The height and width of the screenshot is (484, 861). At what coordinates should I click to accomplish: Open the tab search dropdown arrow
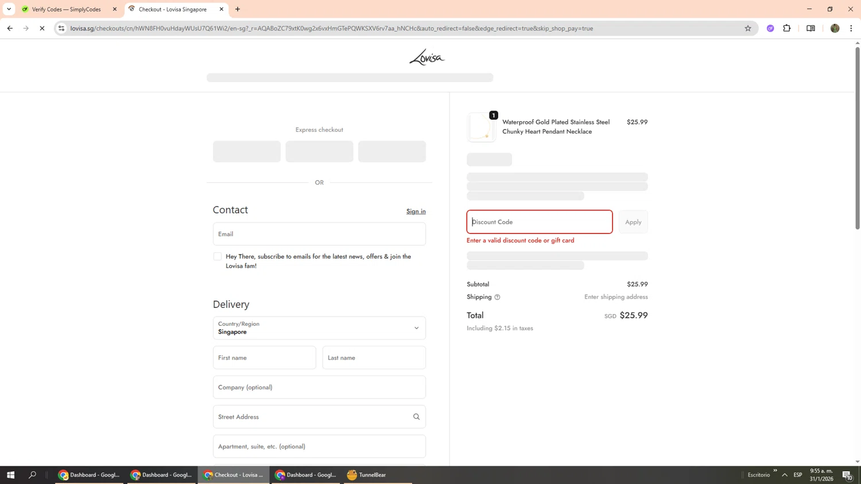(9, 9)
